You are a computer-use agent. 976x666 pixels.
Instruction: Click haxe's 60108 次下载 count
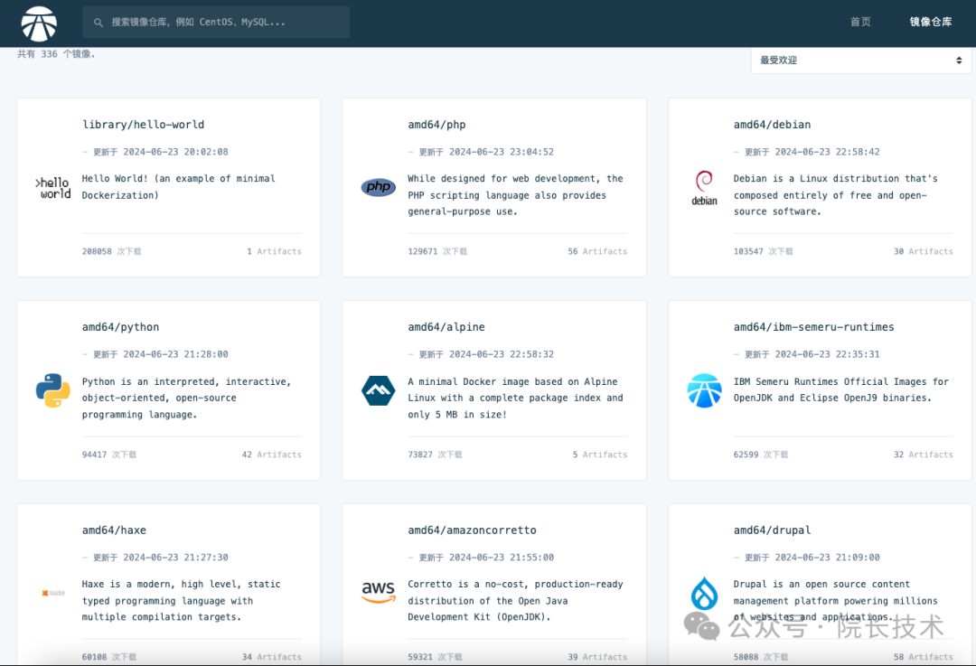[109, 657]
